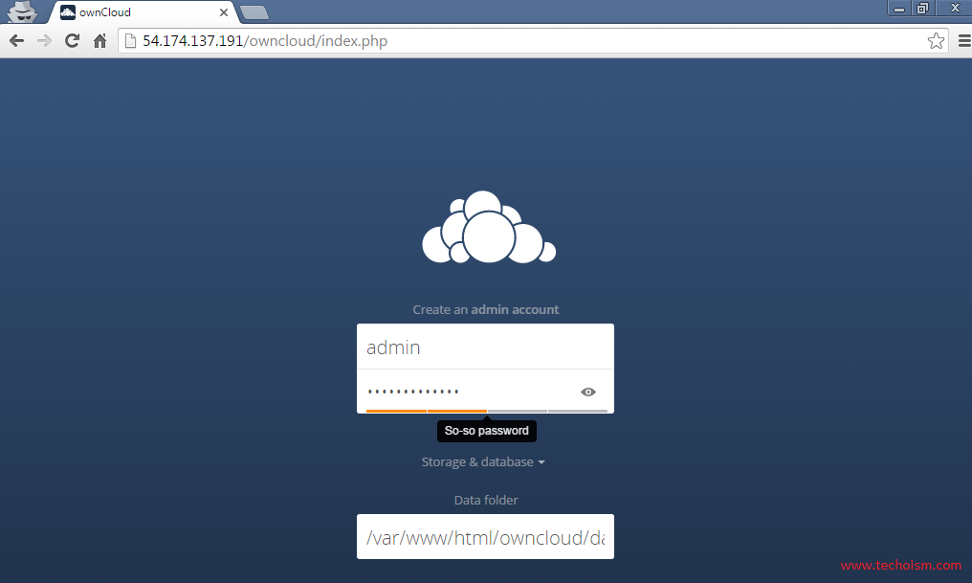
Task: Focus the address bar URL field
Action: 533,41
